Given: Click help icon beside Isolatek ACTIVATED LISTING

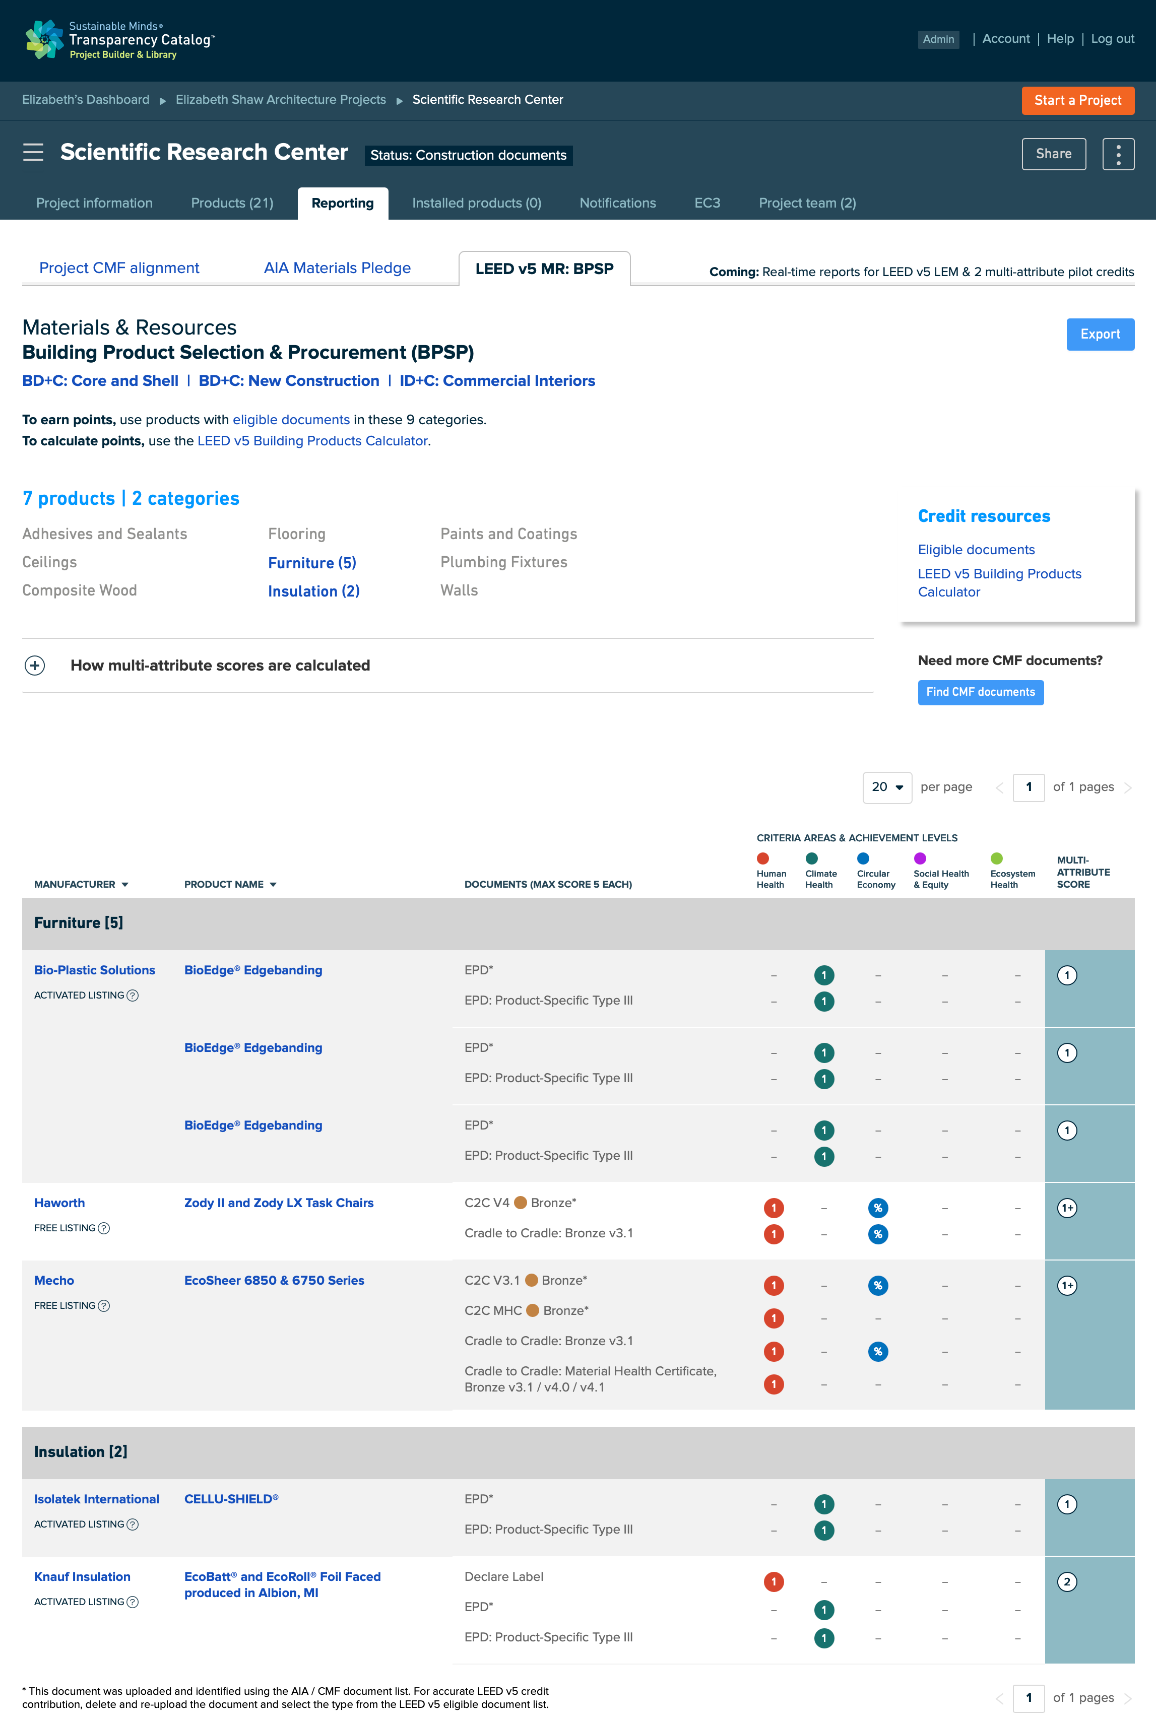Looking at the screenshot, I should (x=133, y=1524).
